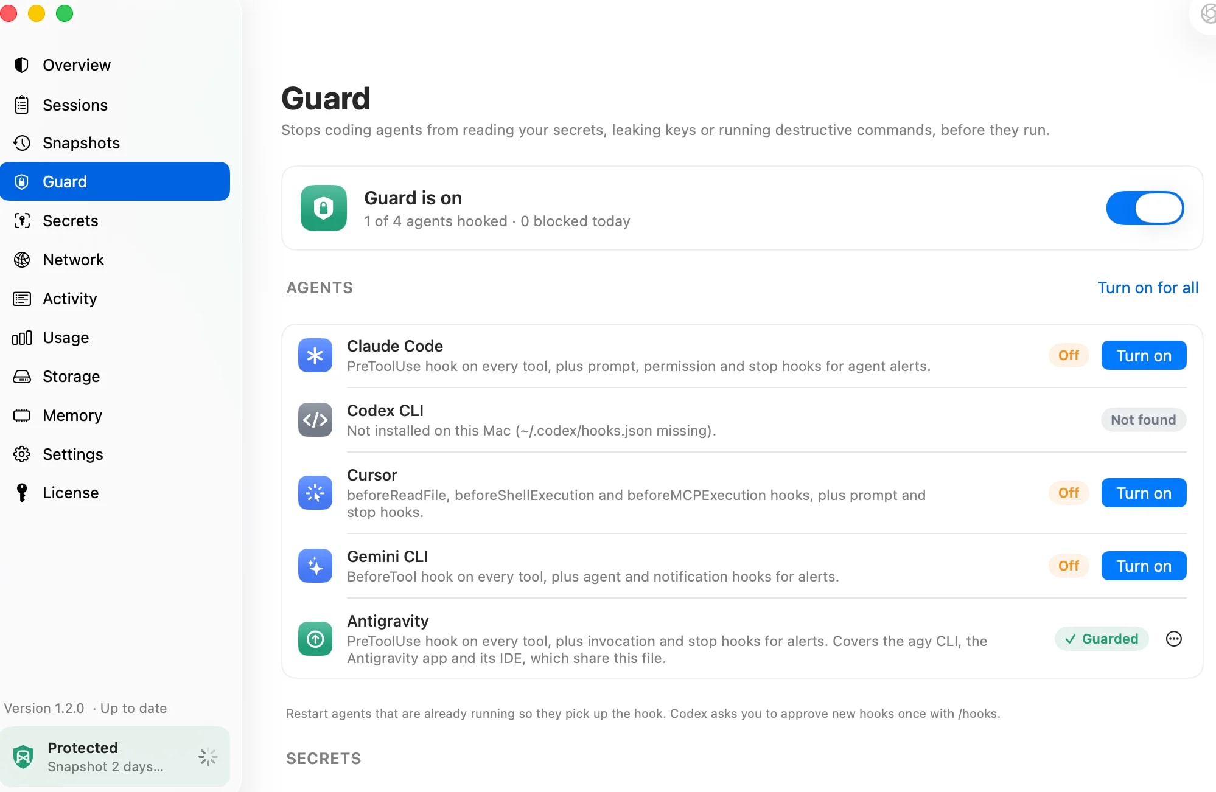Turn on guard for Cursor

(x=1144, y=493)
